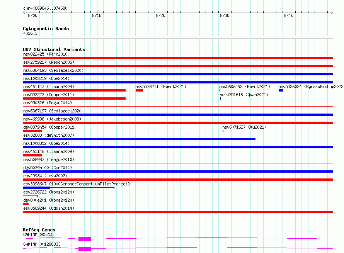The height and width of the screenshot is (253, 344).
Task: Select the nsv6071627 (Wu2021) label
Action: click(x=244, y=127)
